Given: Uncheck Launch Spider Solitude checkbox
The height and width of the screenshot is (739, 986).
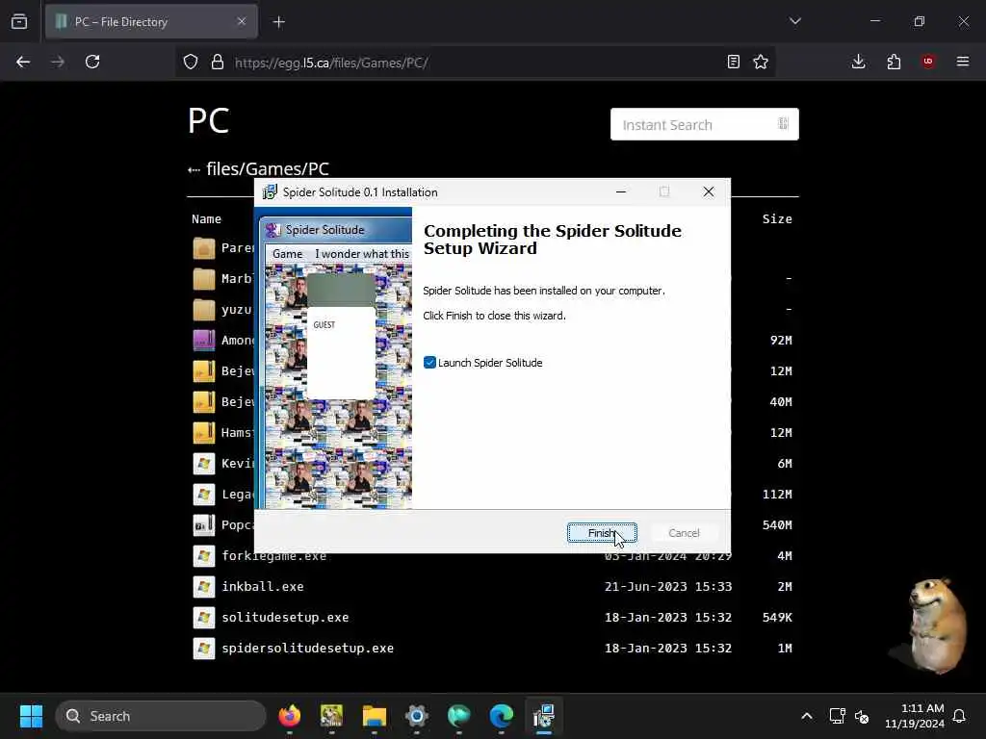Looking at the screenshot, I should [x=429, y=363].
